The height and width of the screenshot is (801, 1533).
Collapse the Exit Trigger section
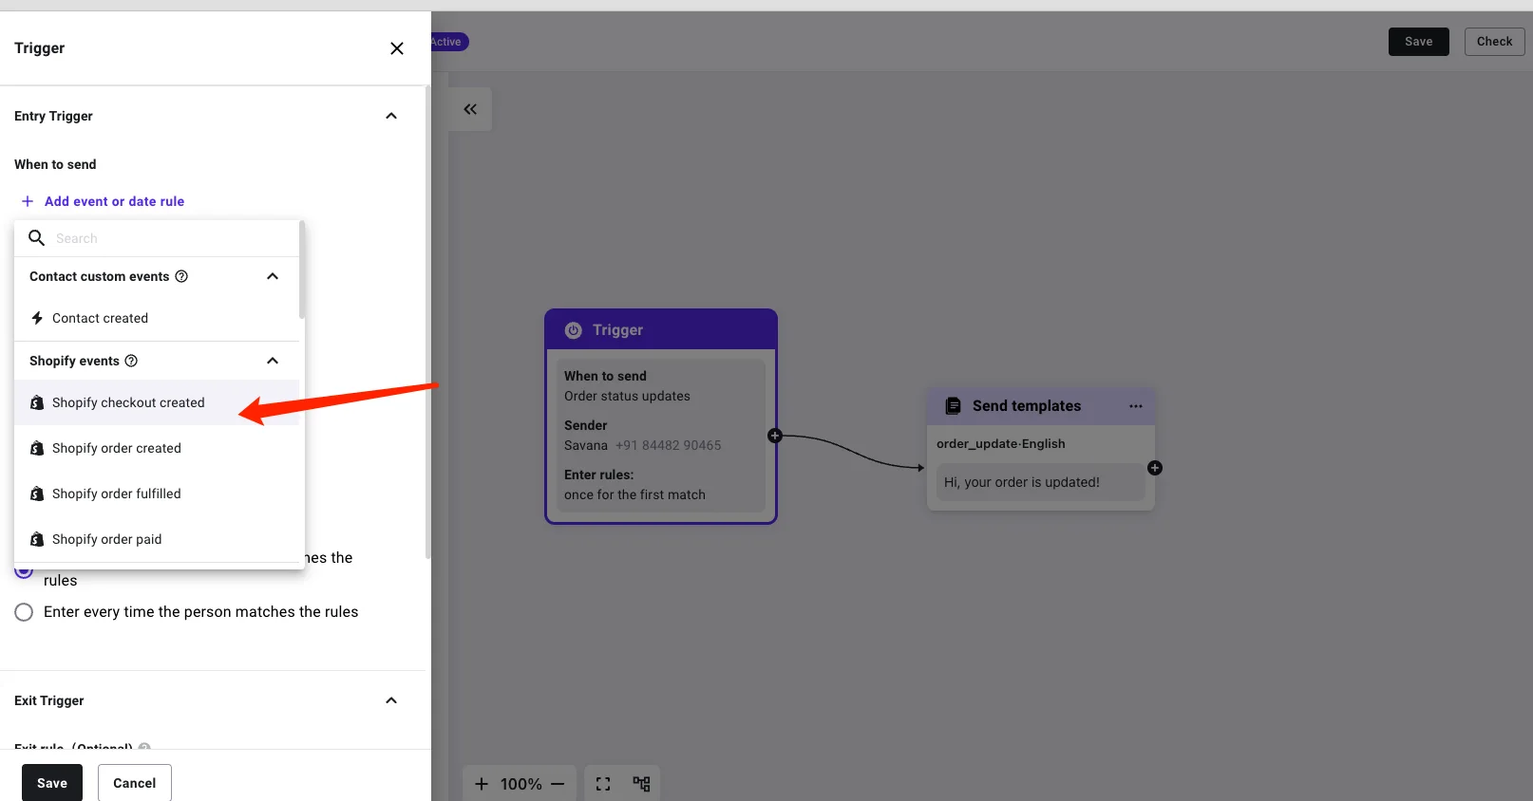click(391, 700)
